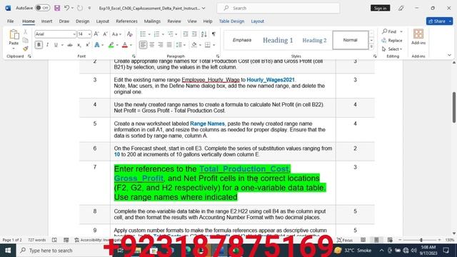This screenshot has width=457, height=257.
Task: Switch to Web Layout view in status bar
Action: pyautogui.click(x=390, y=240)
